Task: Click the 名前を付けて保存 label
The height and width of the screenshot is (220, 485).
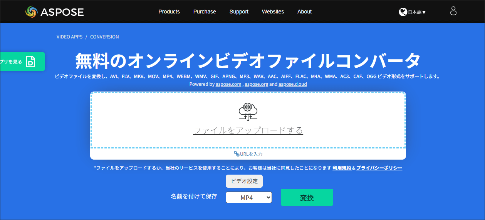Action: point(194,197)
